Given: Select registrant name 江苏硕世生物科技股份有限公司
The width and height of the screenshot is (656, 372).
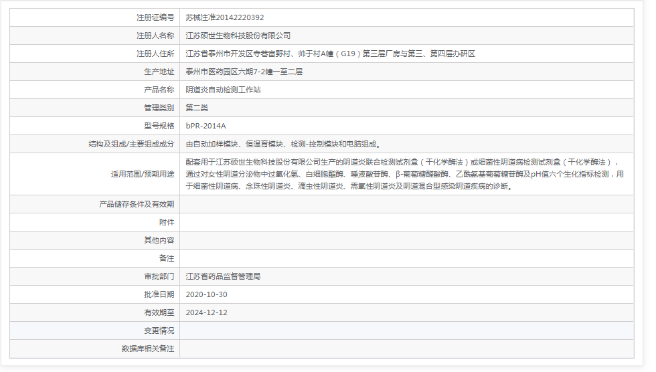Looking at the screenshot, I should [x=238, y=35].
